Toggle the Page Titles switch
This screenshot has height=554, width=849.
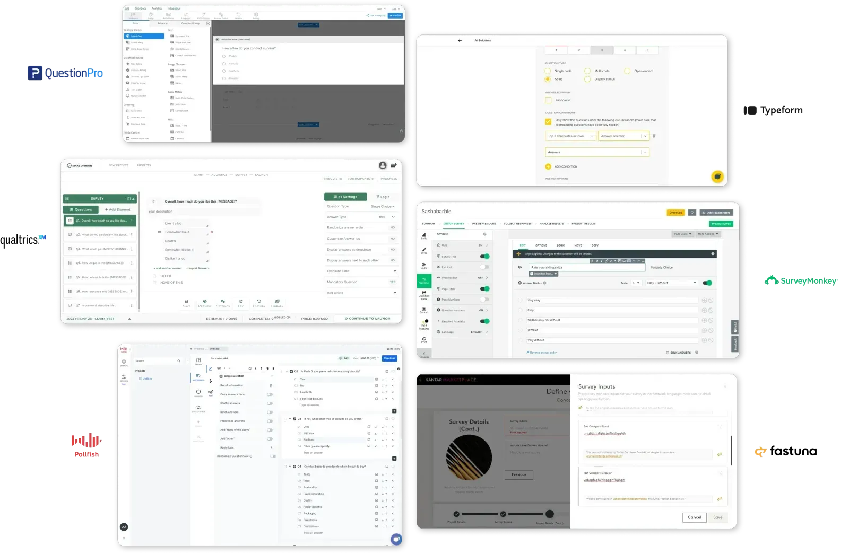coord(484,288)
